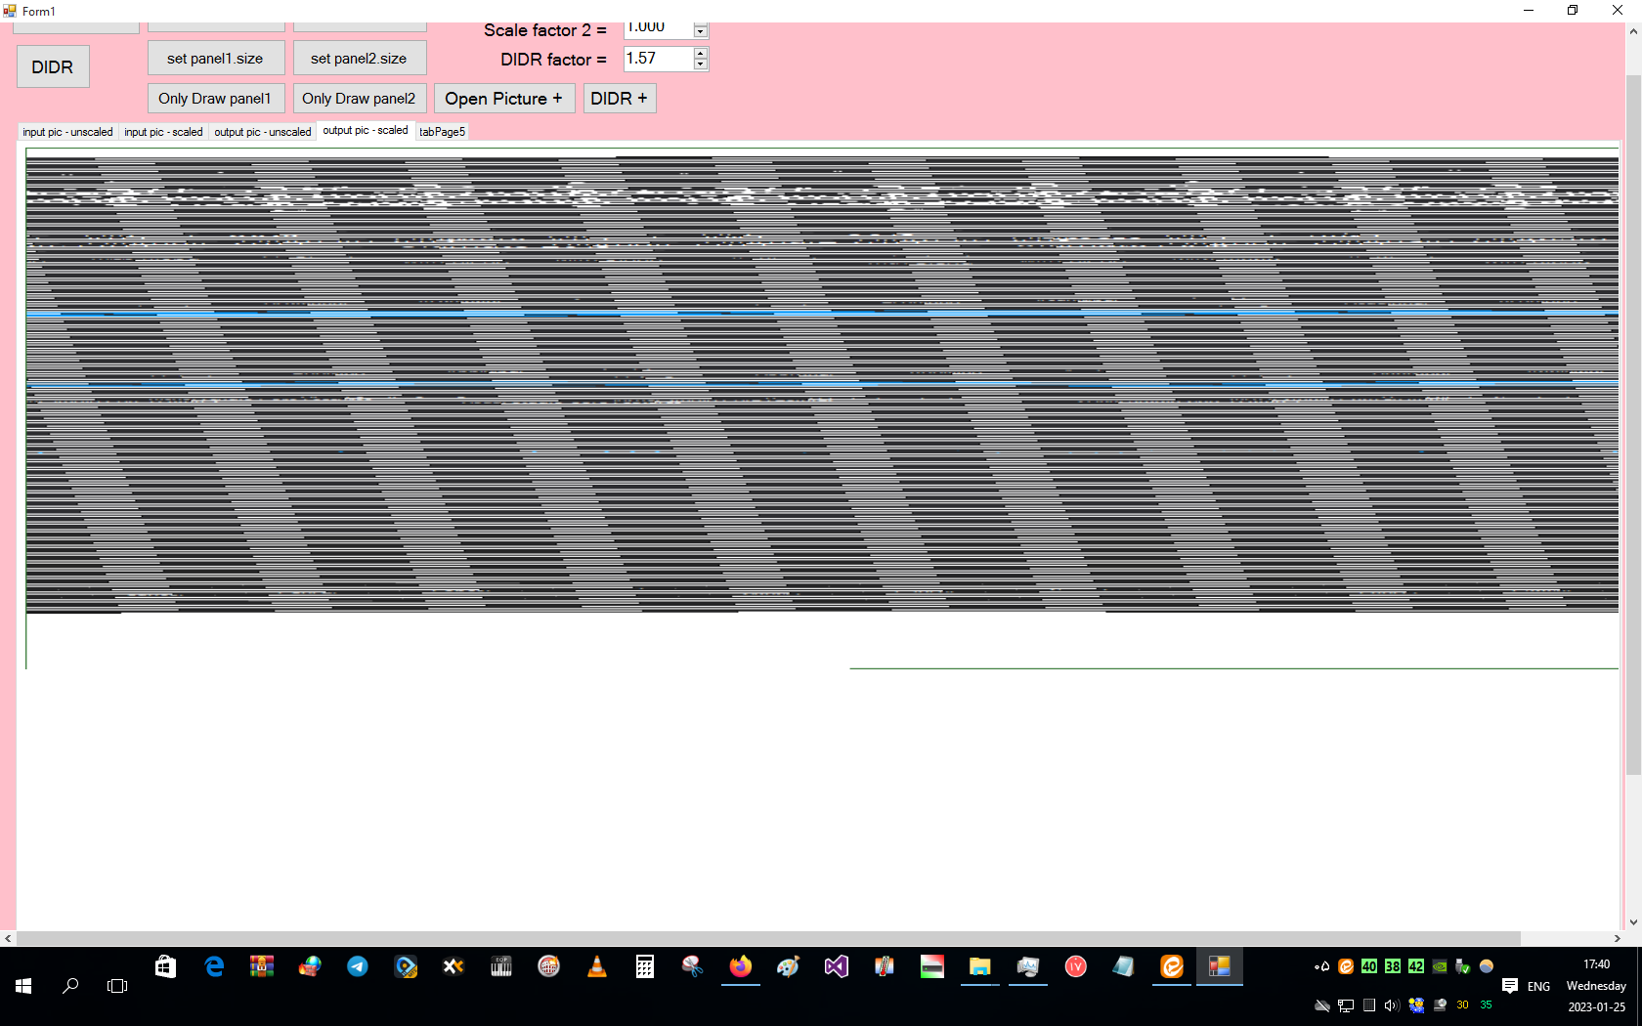This screenshot has height=1026, width=1642.
Task: Open the Paint palette taskbar icon
Action: 789,966
